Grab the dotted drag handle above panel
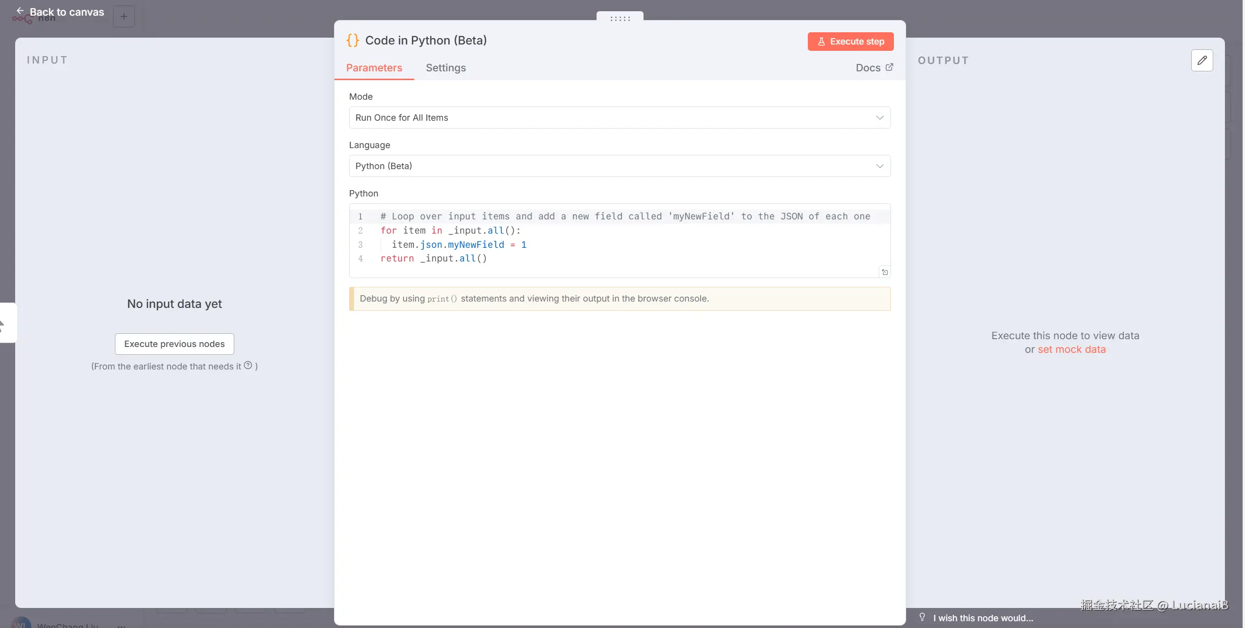Image resolution: width=1245 pixels, height=628 pixels. point(620,19)
